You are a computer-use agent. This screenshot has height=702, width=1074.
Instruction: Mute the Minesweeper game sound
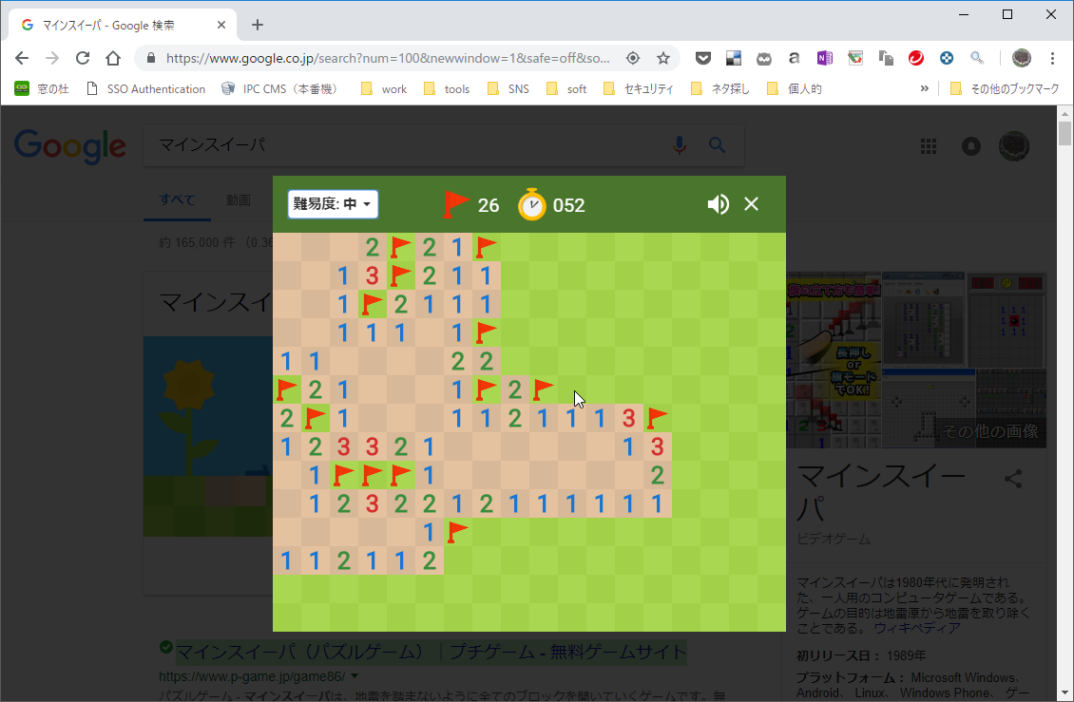click(719, 203)
